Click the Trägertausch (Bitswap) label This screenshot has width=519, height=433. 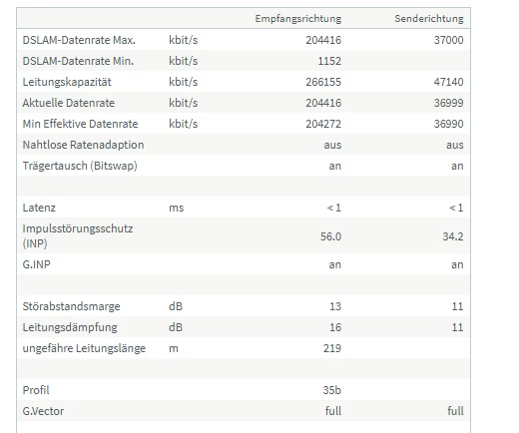[x=80, y=166]
